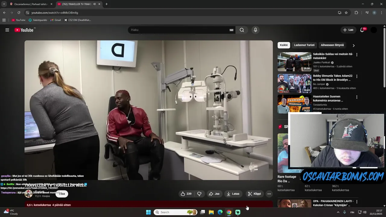The image size is (386, 217).
Task: Open the Bobby Shmurda Takes Adam22 thumbnail
Action: coord(294,83)
